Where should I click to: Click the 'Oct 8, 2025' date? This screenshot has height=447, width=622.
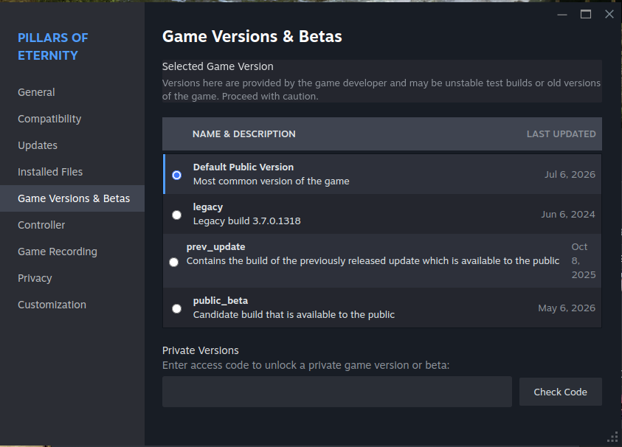[x=583, y=260]
